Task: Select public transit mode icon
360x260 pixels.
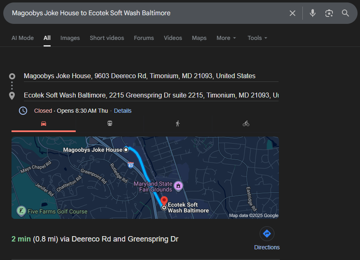Action: [x=110, y=123]
